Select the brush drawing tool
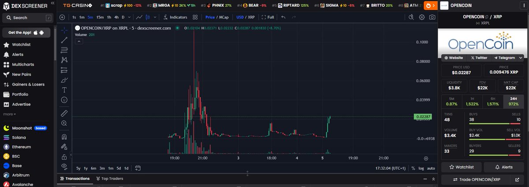 [64, 80]
